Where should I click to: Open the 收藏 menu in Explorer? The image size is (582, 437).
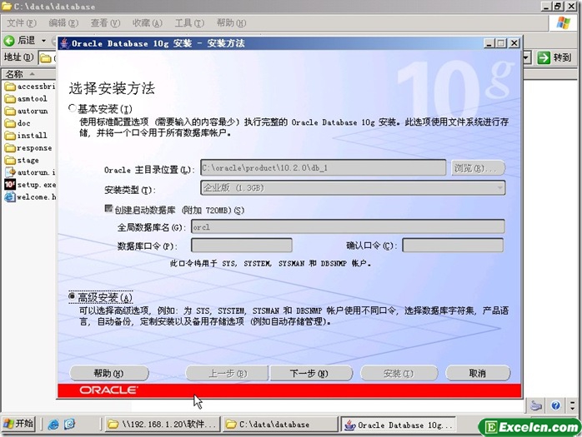[x=148, y=23]
